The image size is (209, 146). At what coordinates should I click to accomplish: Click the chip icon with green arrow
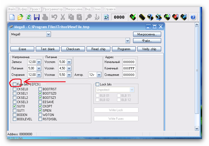(167, 17)
